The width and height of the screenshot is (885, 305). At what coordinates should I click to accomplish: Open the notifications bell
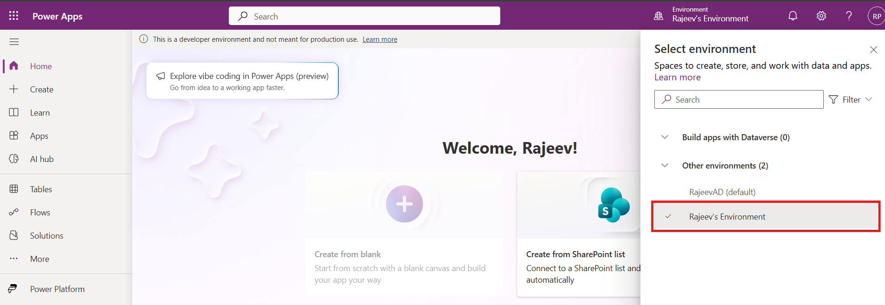pyautogui.click(x=793, y=16)
